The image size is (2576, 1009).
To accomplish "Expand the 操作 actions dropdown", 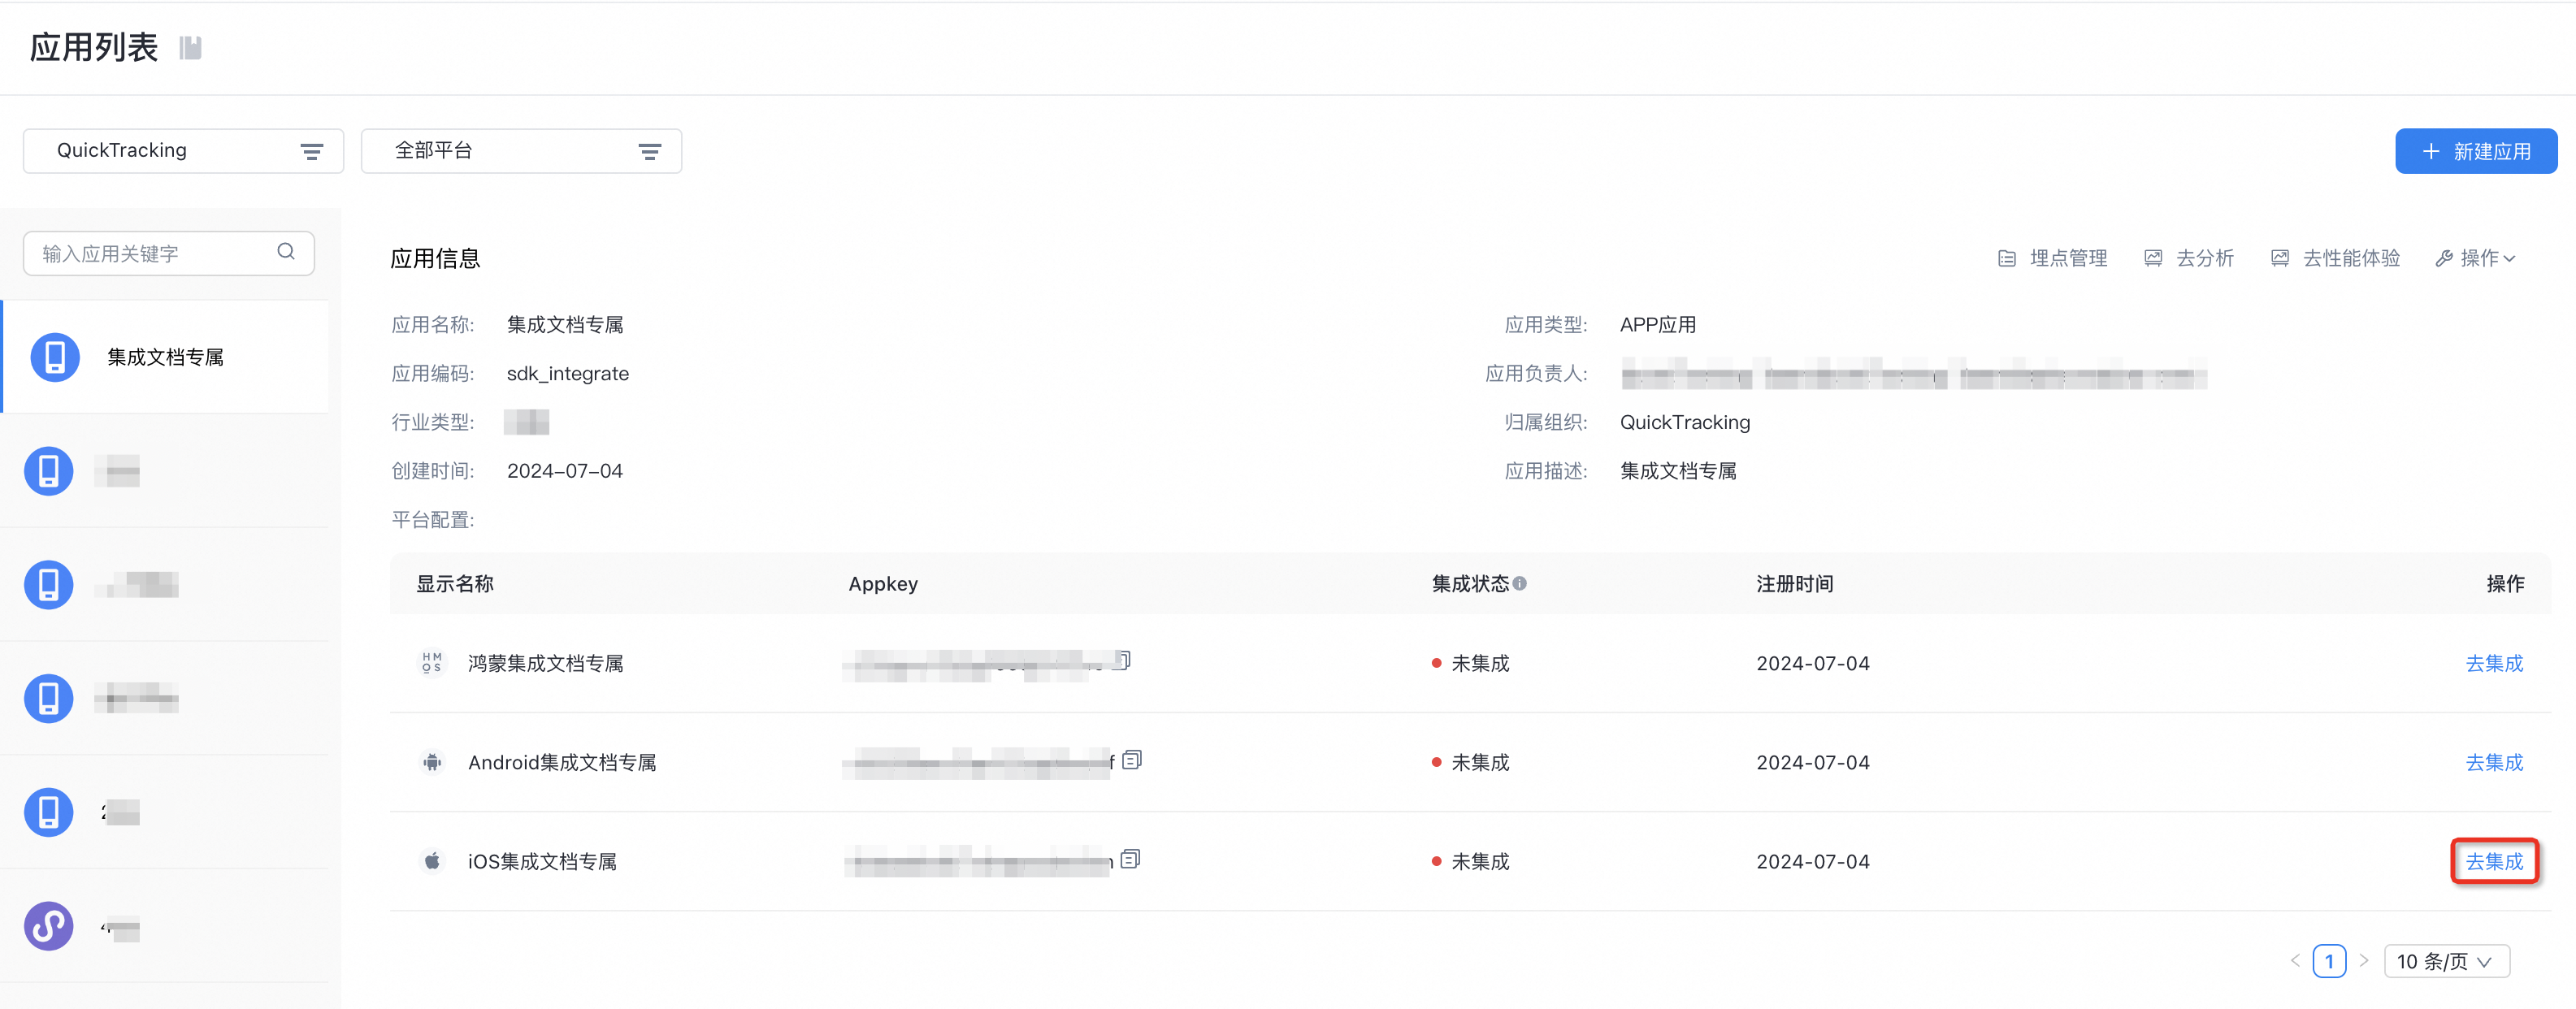I will point(2475,258).
